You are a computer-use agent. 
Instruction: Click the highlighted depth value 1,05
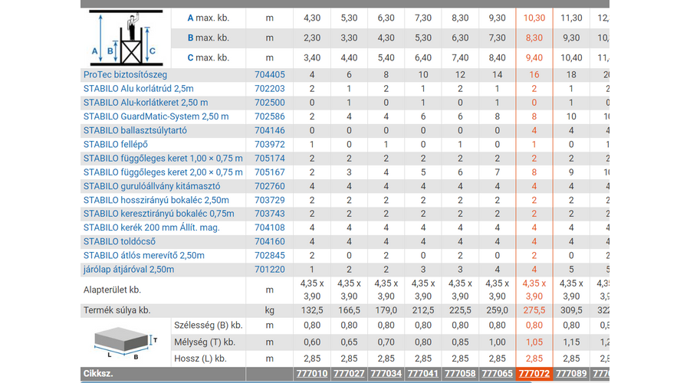tap(534, 342)
